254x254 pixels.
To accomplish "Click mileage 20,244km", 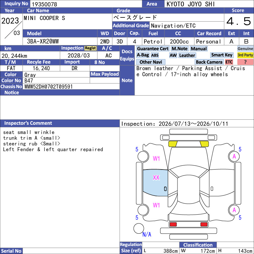I will point(14,56).
